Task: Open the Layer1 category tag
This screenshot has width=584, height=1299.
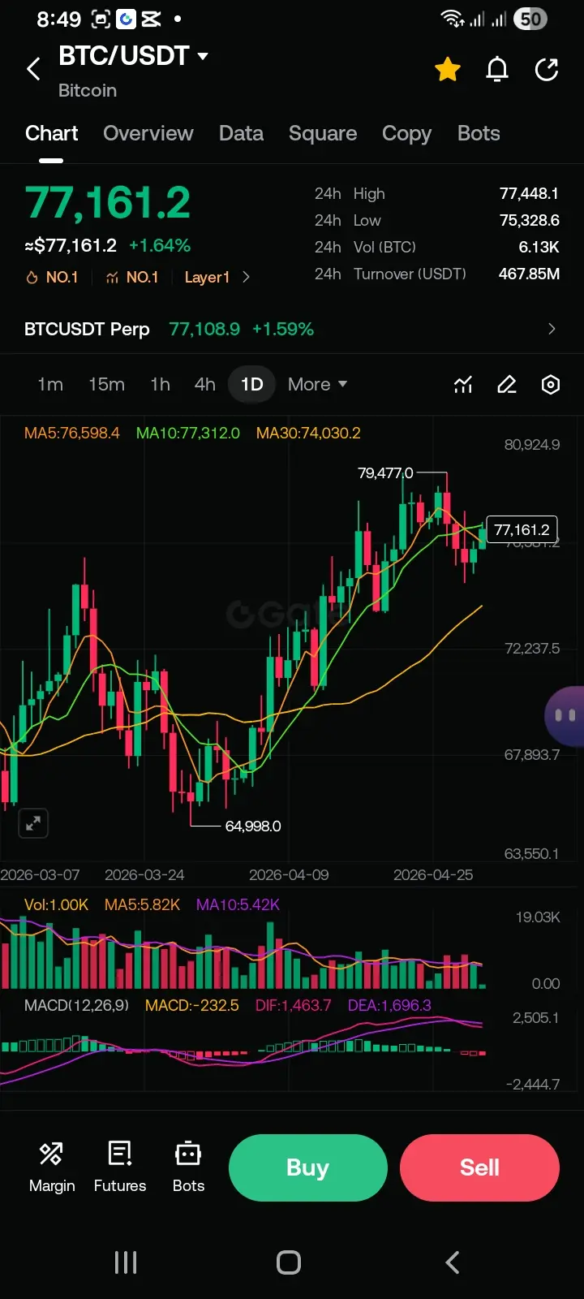Action: point(207,278)
